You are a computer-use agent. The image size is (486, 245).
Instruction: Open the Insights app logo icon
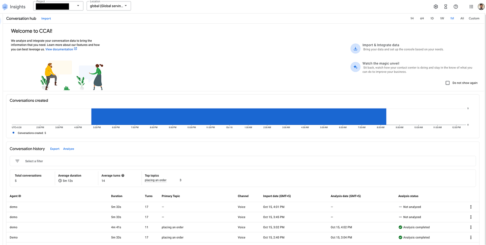click(x=5, y=6)
